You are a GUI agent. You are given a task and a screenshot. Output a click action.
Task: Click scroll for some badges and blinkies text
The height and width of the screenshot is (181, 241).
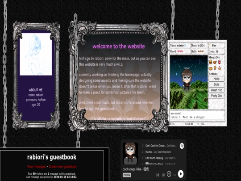pos(119,119)
